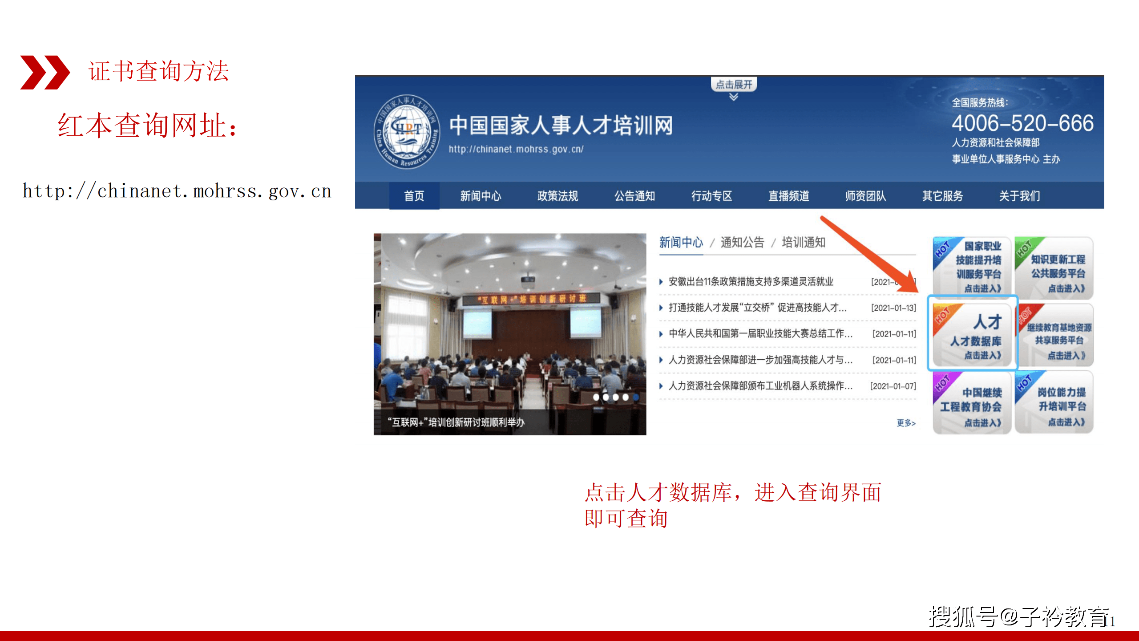
Task: Open news 打通技能人才发展“立交桥”
Action: (757, 308)
